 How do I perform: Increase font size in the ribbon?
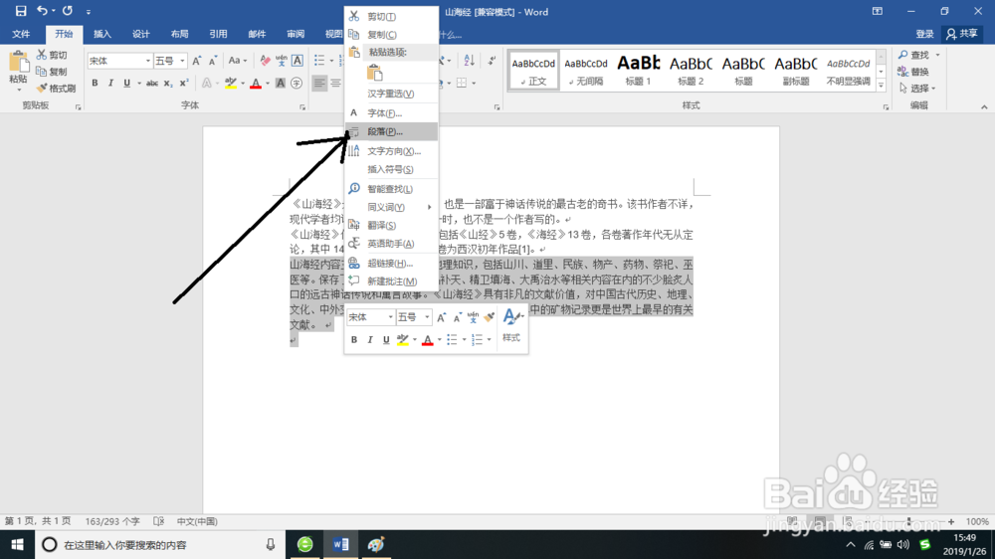click(197, 61)
